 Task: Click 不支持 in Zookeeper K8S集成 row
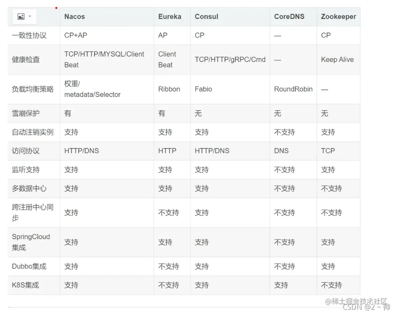coord(331,285)
